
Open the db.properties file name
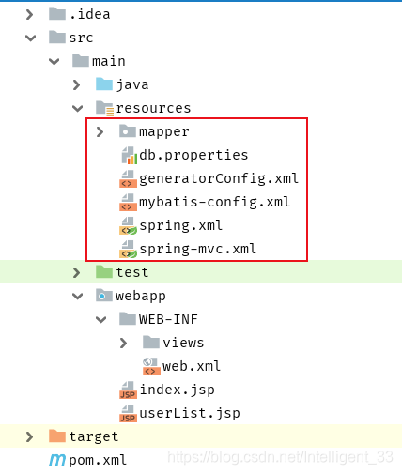(x=193, y=156)
